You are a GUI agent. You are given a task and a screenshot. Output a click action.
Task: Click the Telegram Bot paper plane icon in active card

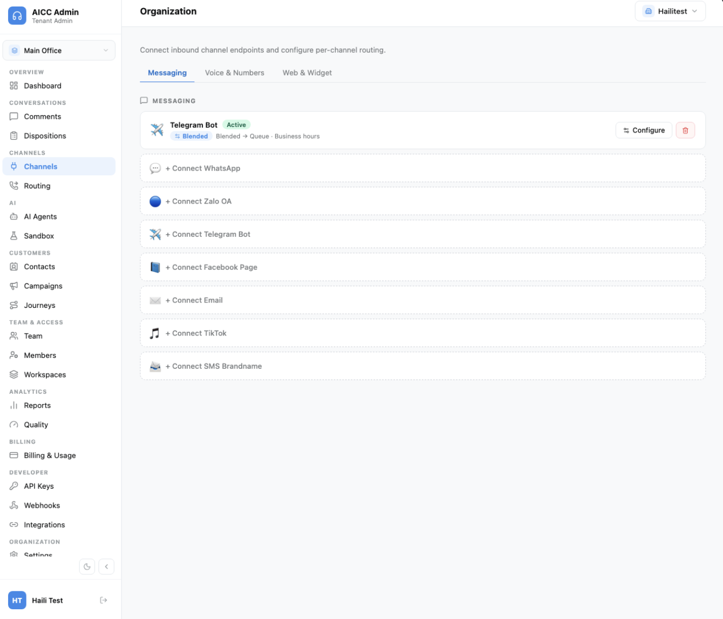(157, 130)
